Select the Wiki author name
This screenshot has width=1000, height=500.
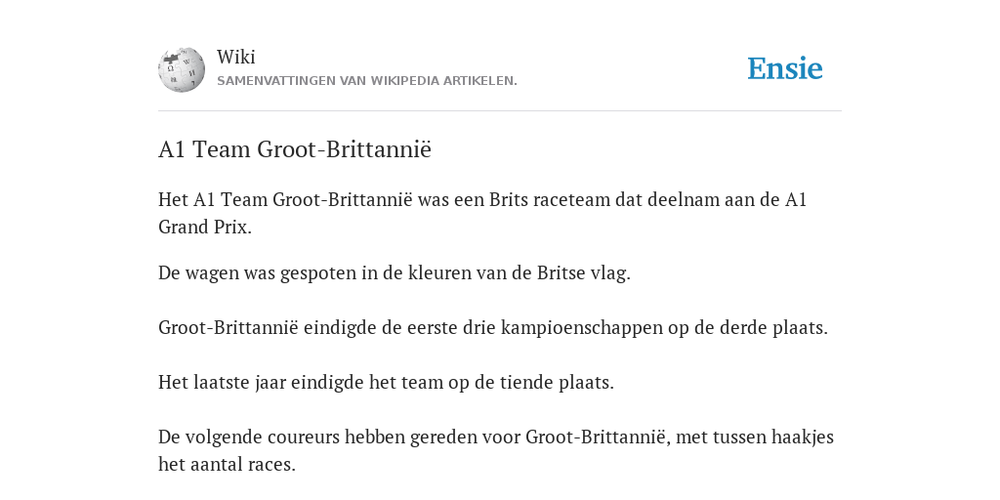click(236, 57)
